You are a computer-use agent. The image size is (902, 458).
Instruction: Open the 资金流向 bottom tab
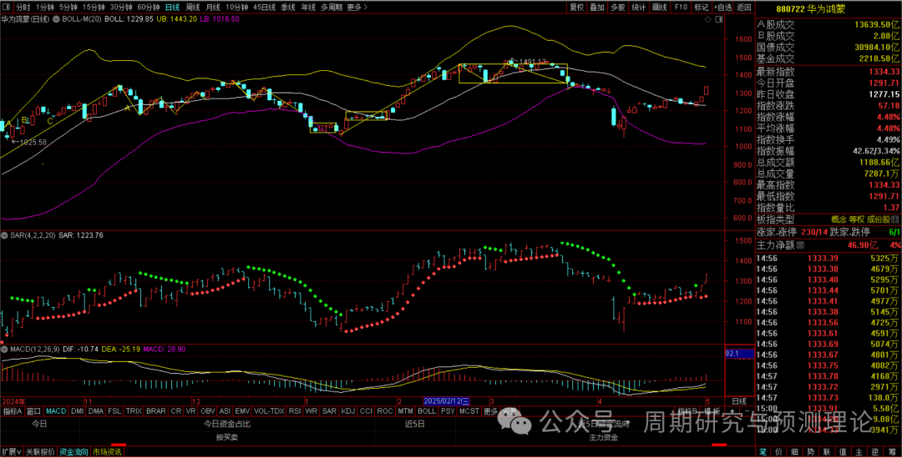coord(73,451)
